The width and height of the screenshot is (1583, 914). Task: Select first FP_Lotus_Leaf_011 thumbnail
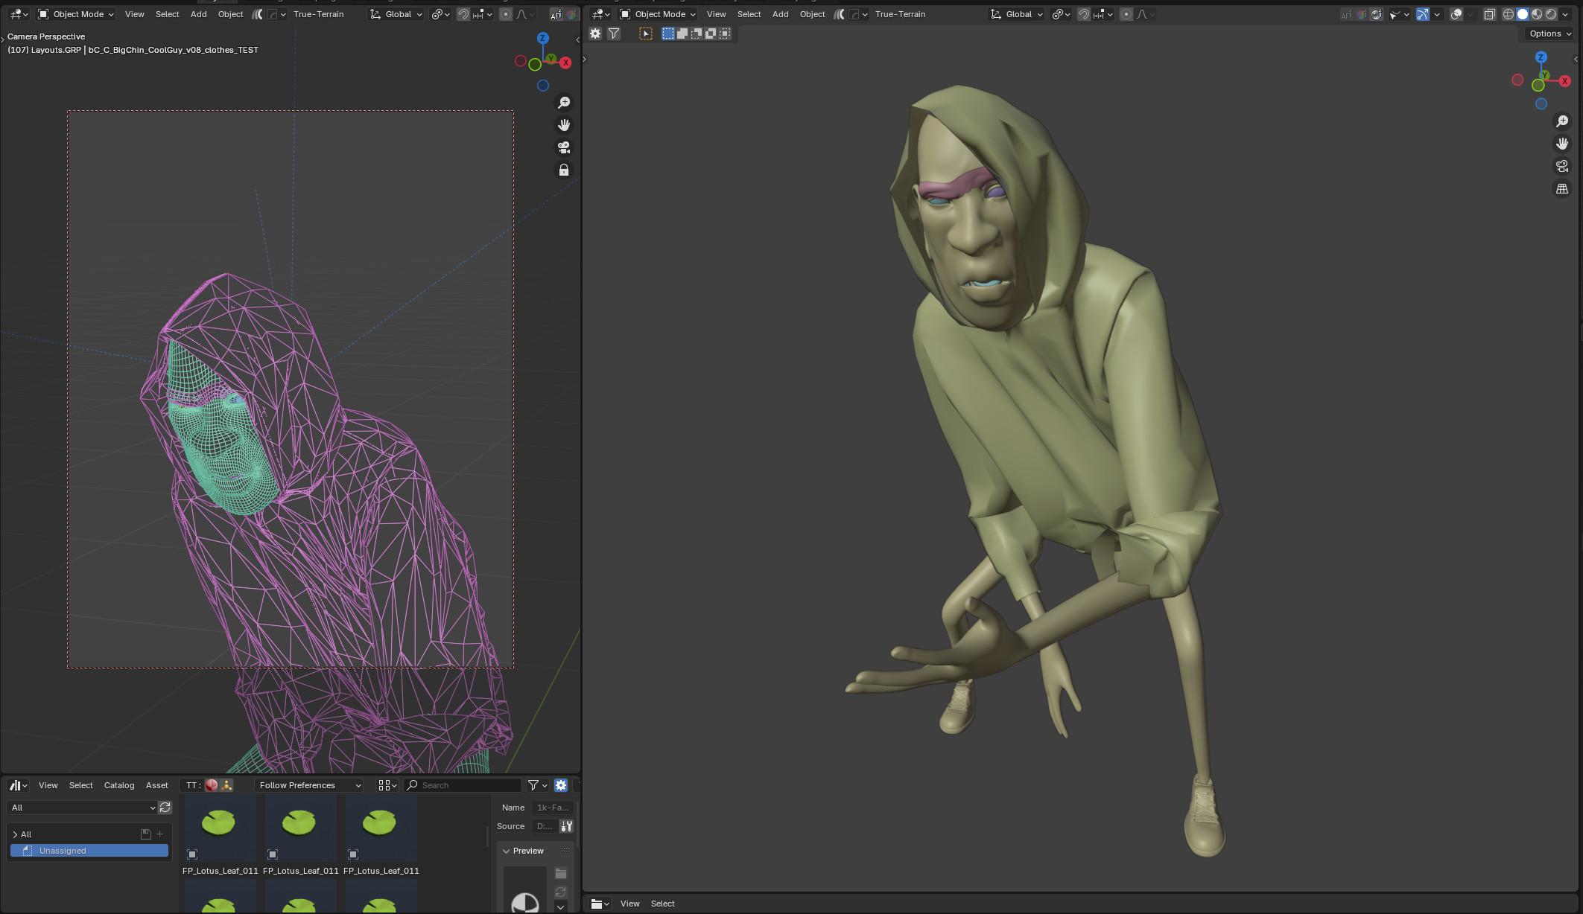(x=220, y=828)
